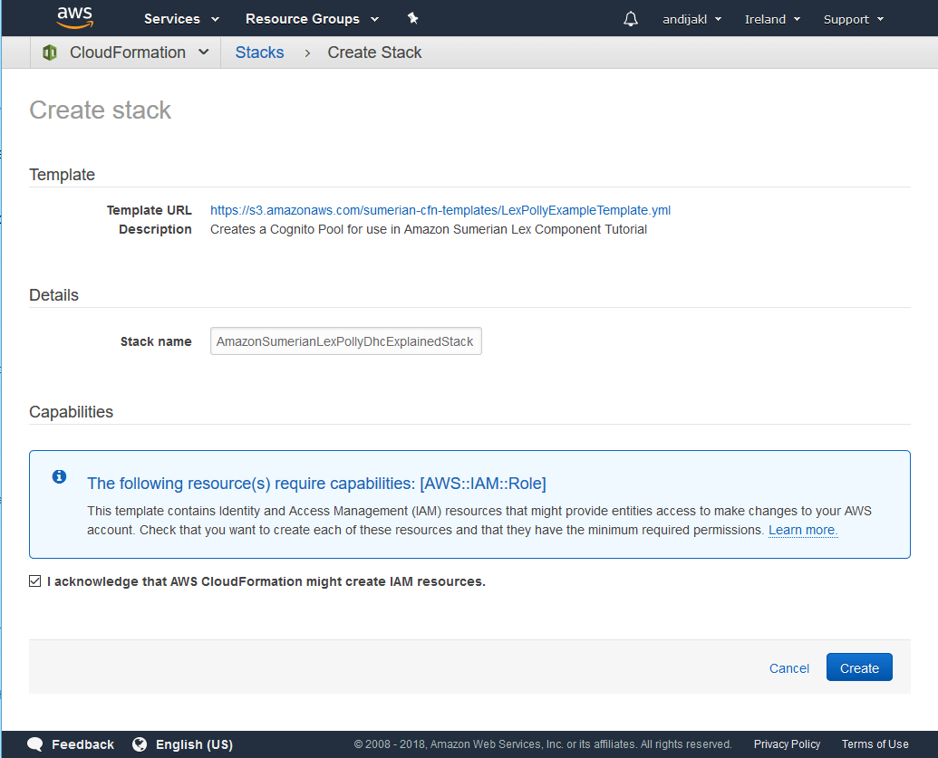Click the info icon in capabilities box
The width and height of the screenshot is (938, 758).
pos(59,476)
